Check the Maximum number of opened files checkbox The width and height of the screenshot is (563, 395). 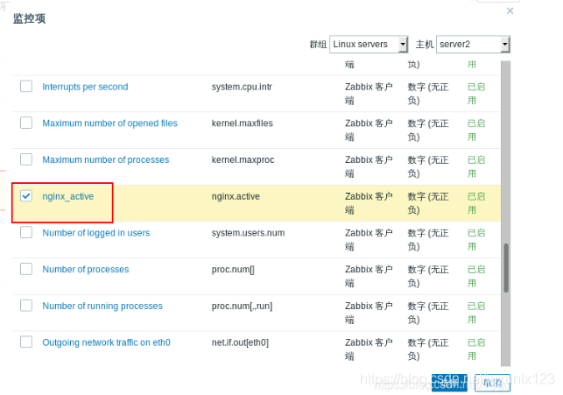(26, 123)
